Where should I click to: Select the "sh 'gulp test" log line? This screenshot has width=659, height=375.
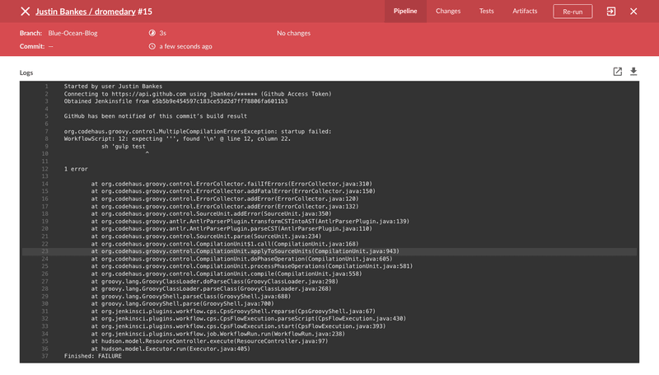pos(123,147)
